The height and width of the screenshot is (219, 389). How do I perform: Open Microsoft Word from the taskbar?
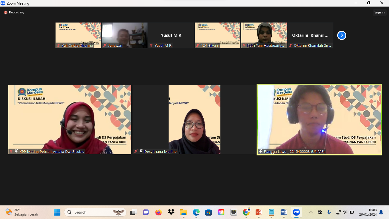[x=284, y=212]
